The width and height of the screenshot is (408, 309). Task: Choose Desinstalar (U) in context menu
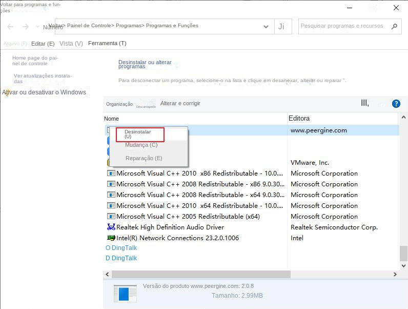point(140,134)
